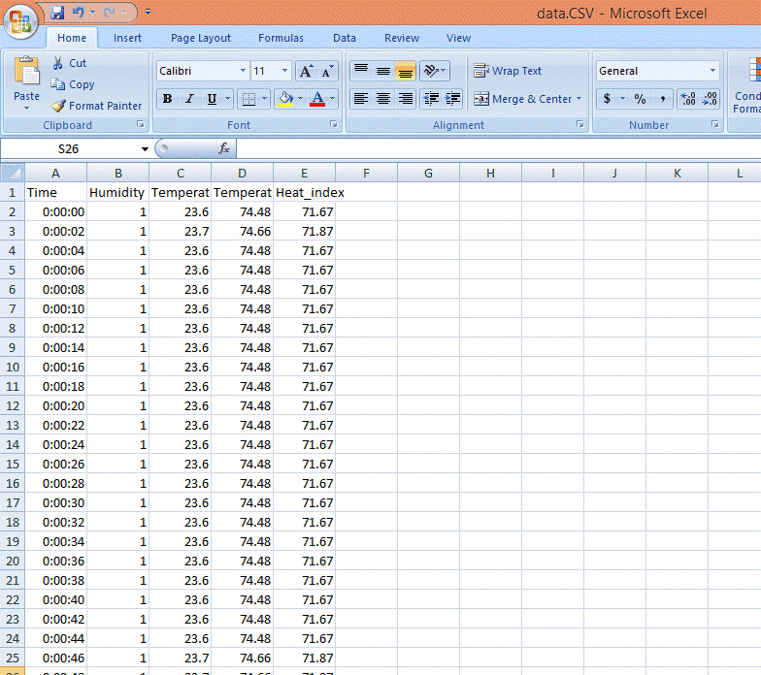Top align cell contents
Image resolution: width=761 pixels, height=675 pixels.
coord(361,72)
